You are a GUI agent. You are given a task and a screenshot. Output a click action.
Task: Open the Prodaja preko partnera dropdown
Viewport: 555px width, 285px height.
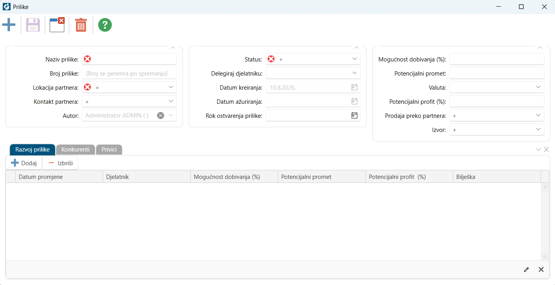point(538,115)
